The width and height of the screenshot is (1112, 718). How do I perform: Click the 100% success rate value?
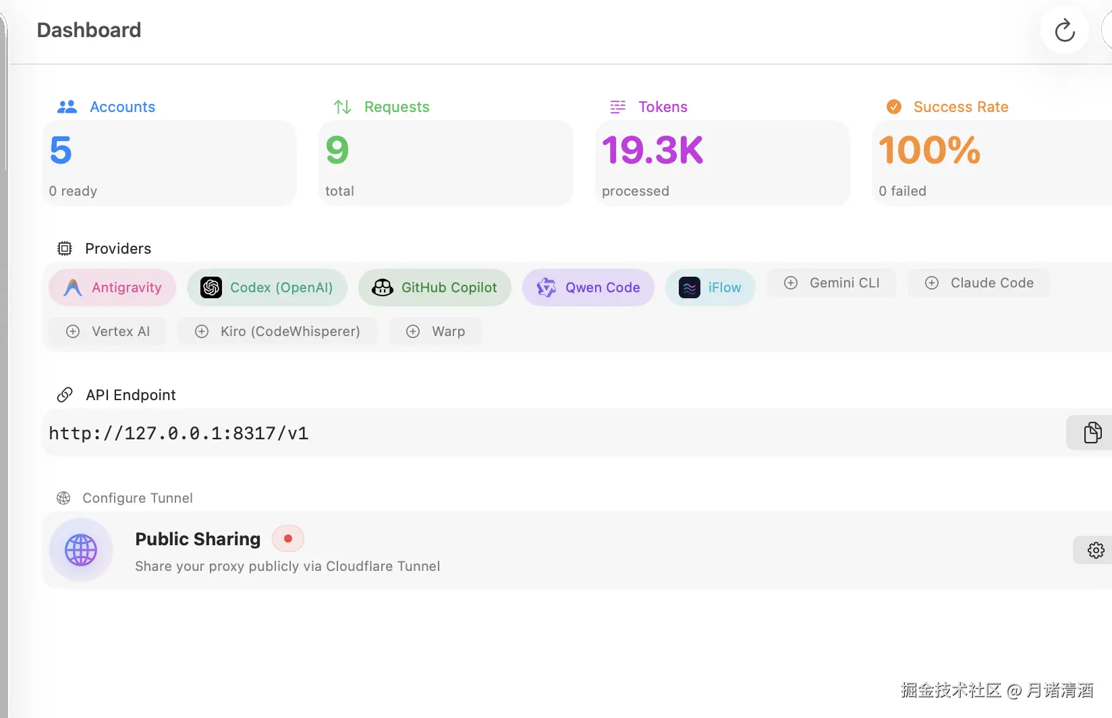coord(929,150)
